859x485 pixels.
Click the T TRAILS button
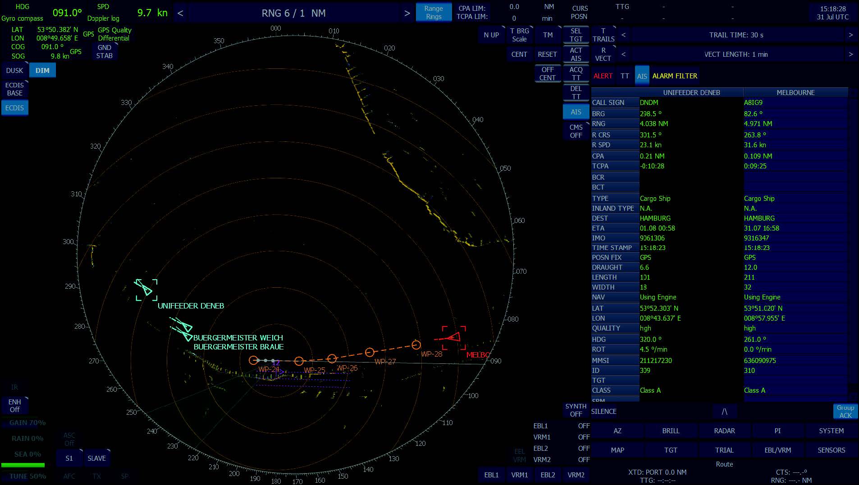(x=603, y=35)
